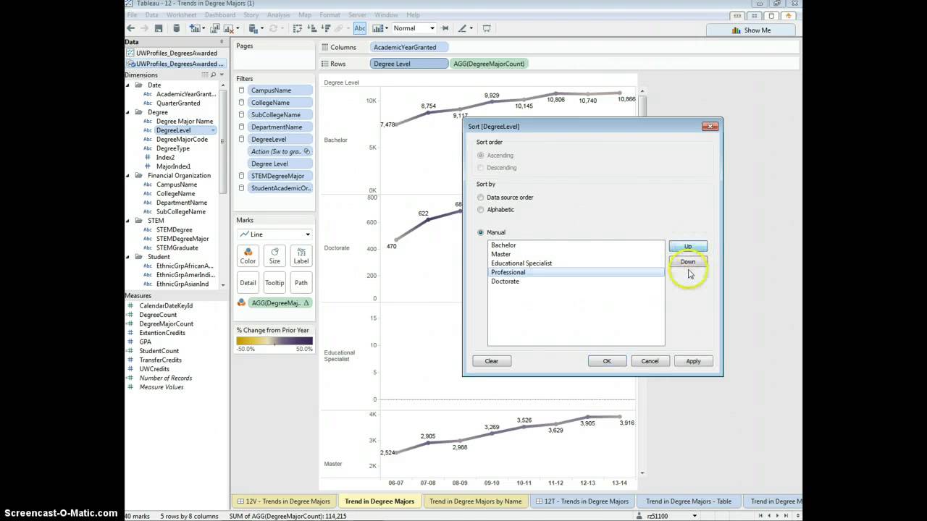This screenshot has height=521, width=927.
Task: Select Alphabetic sort radio button
Action: coord(480,209)
